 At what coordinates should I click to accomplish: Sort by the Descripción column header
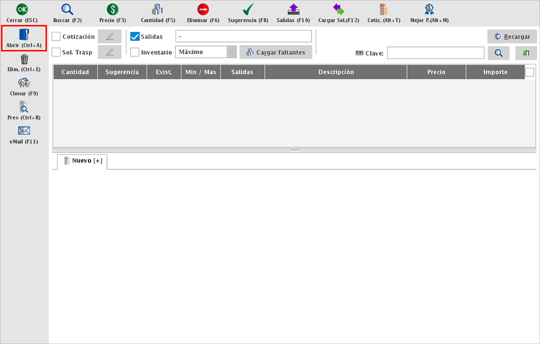(335, 72)
